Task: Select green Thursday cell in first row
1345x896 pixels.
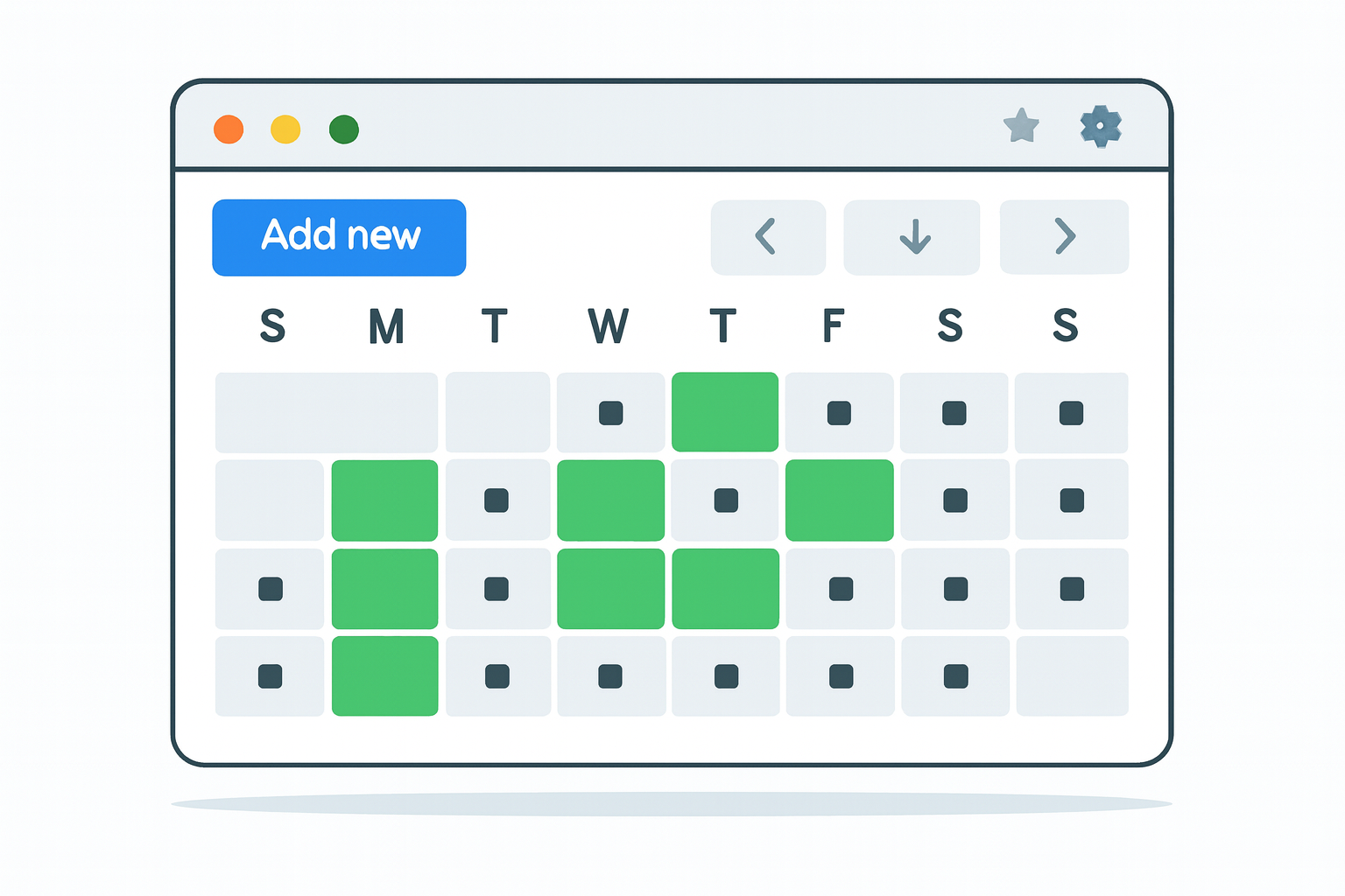Action: 725,412
